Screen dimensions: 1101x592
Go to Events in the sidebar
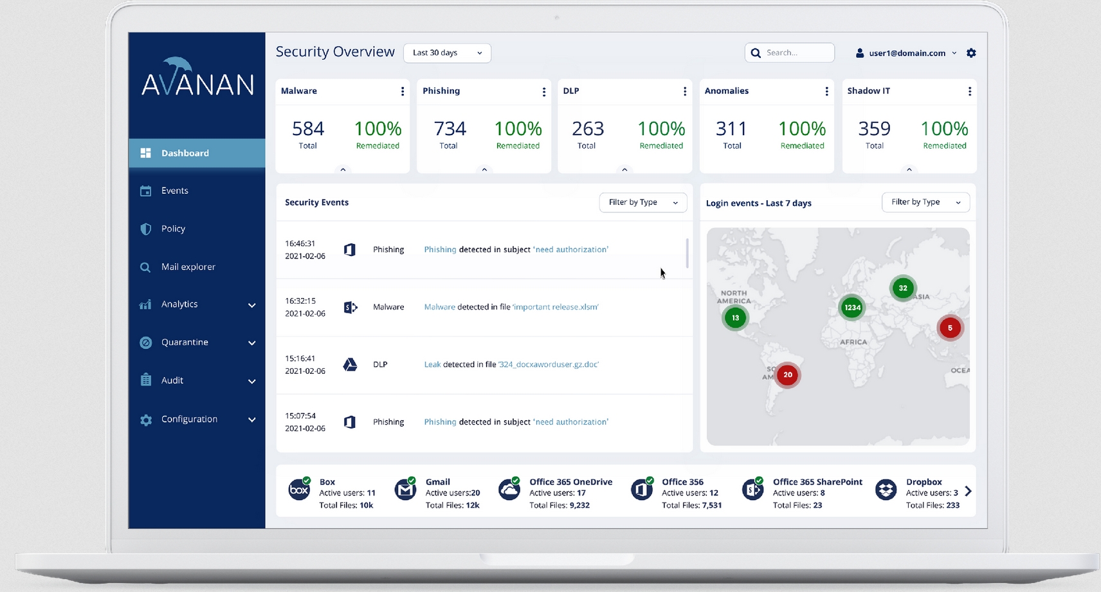click(175, 191)
